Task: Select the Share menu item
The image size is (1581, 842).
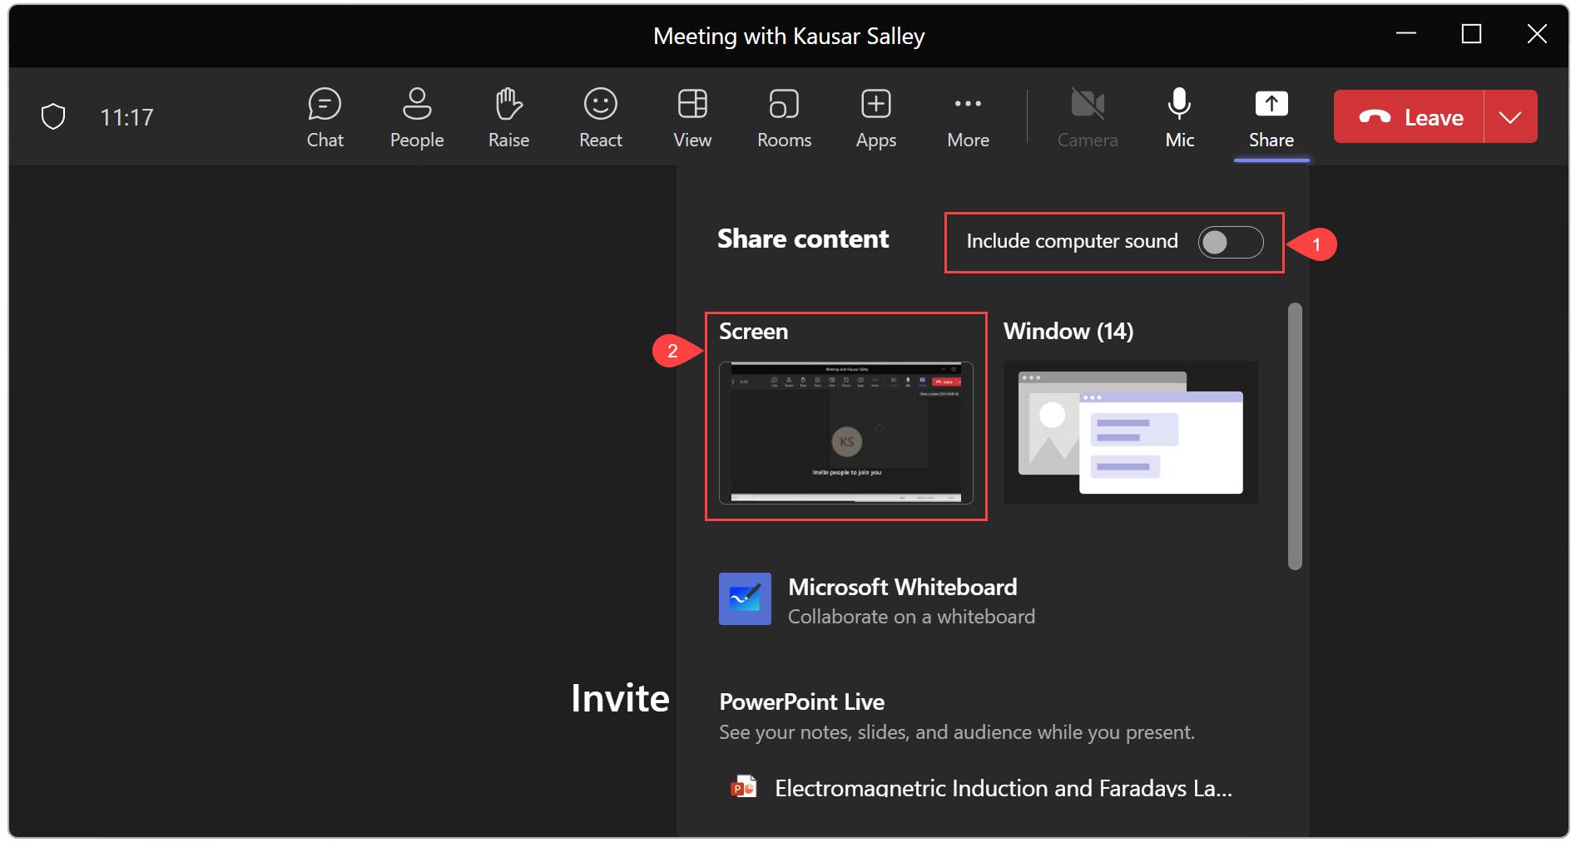Action: [x=1271, y=116]
